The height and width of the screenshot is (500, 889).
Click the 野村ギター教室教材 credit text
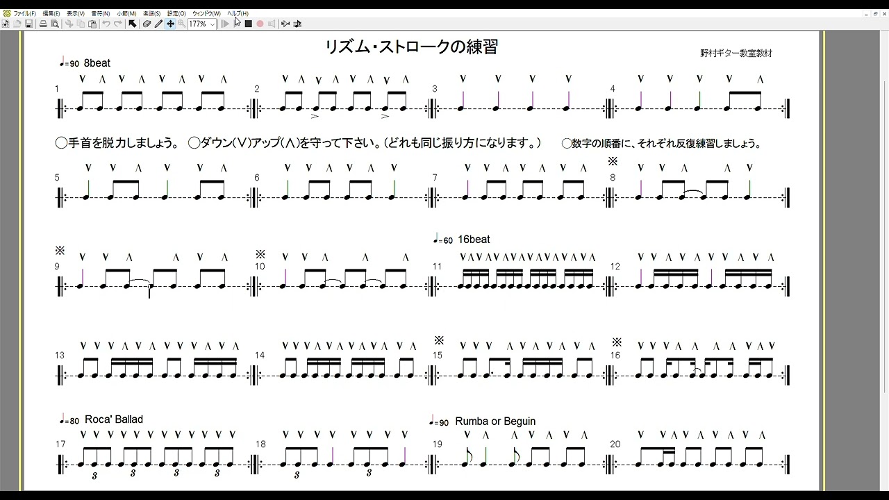(x=737, y=53)
